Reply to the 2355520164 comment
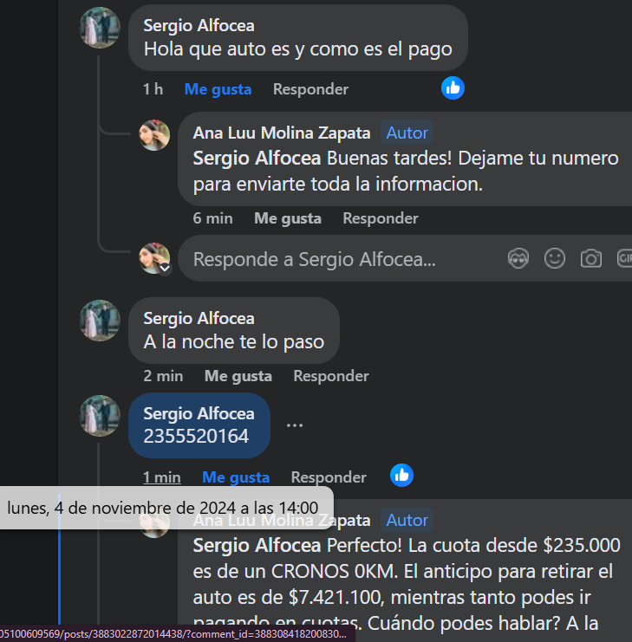 coord(329,477)
